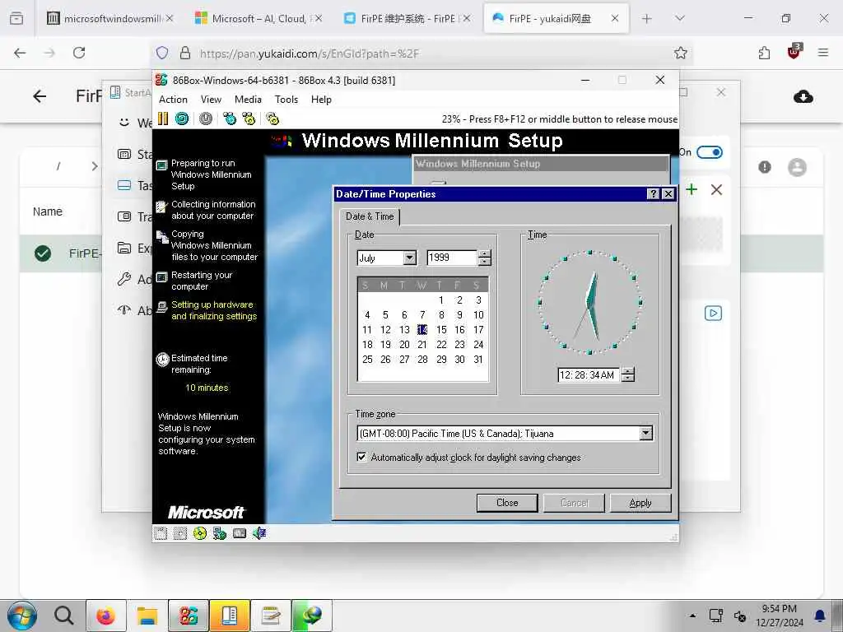Open the Help menu in 86Box
843x632 pixels.
[x=321, y=100]
